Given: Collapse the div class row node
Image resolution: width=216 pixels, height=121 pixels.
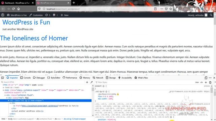Looking at the screenshot, I should (x=7, y=98).
